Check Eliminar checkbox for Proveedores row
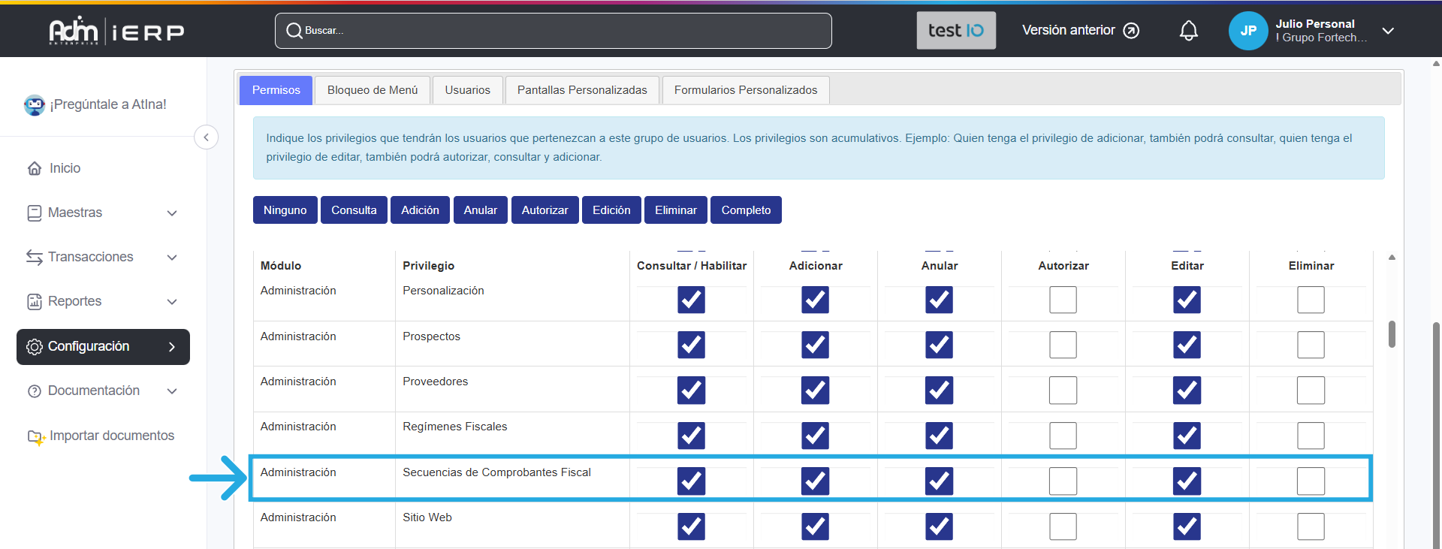Screen dimensions: 1442x549 [x=1311, y=391]
